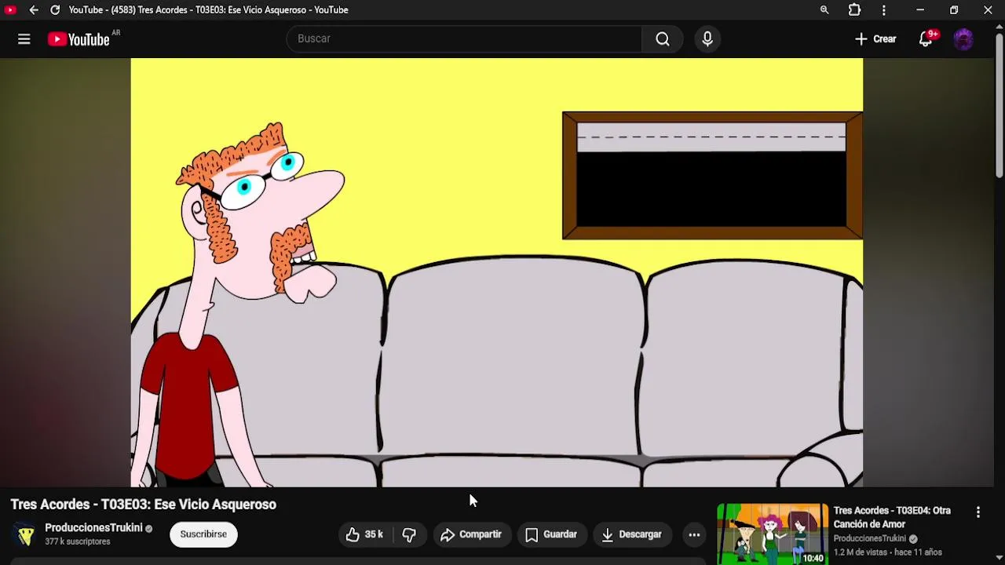Focus the Buscar search field
The height and width of the screenshot is (565, 1005).
click(x=464, y=39)
